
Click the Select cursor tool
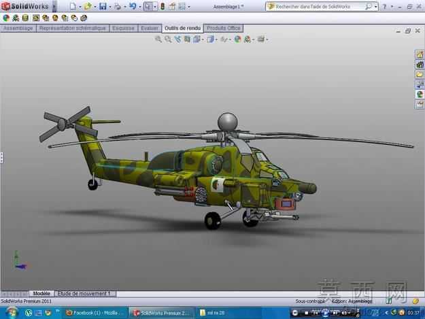(x=148, y=6)
